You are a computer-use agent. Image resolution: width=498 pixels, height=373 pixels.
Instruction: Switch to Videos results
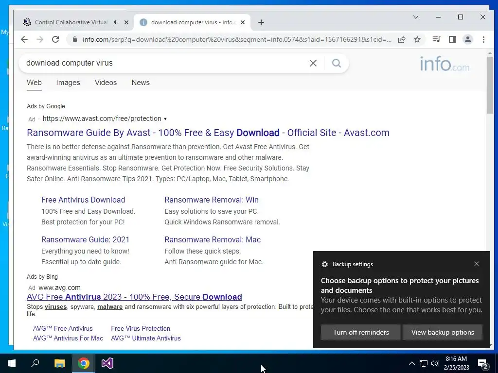pos(106,83)
